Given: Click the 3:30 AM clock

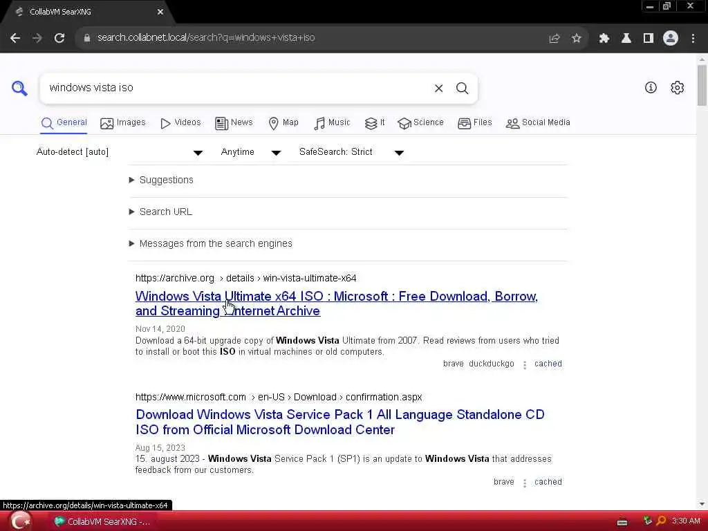Looking at the screenshot, I should 685,521.
